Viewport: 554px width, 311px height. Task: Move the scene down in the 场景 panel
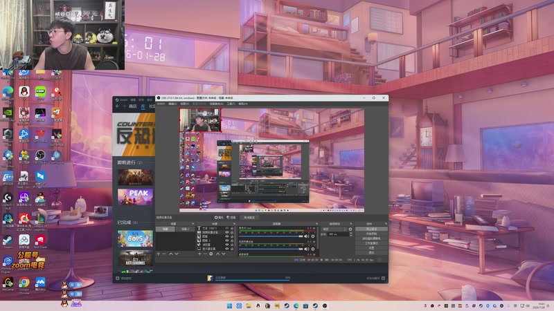[177, 254]
